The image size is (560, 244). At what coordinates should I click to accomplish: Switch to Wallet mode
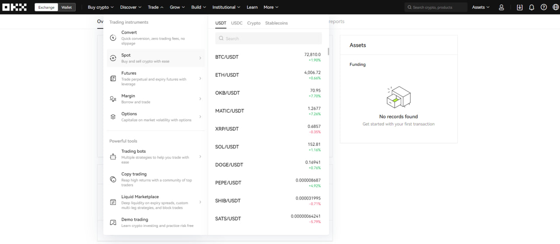pos(66,7)
